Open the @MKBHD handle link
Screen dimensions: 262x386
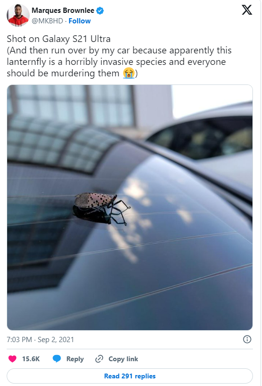(x=47, y=21)
